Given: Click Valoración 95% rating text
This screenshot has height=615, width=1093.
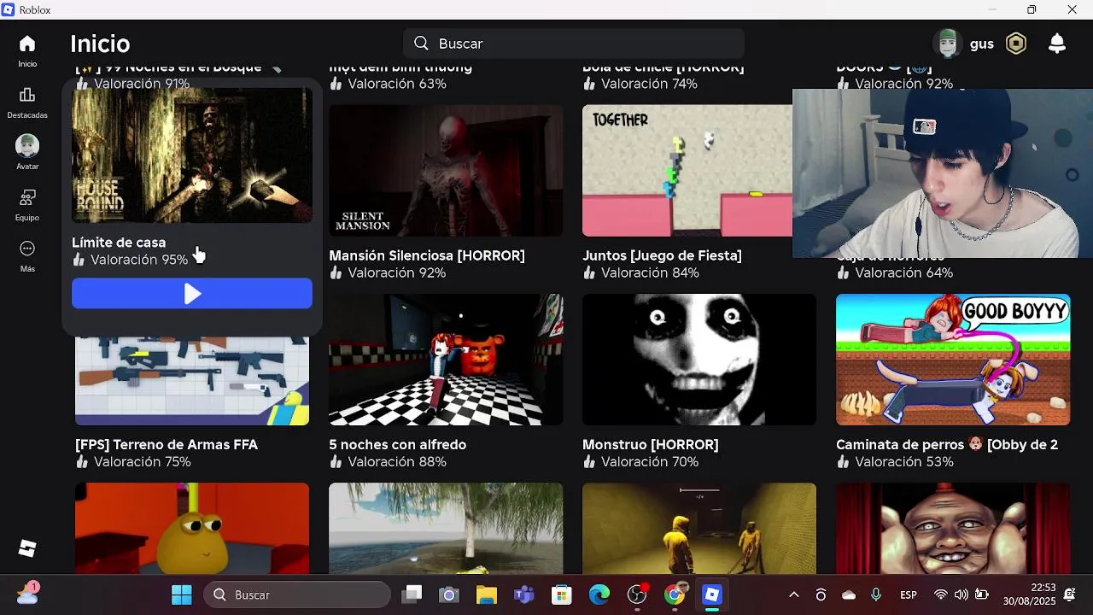Looking at the screenshot, I should tap(139, 260).
